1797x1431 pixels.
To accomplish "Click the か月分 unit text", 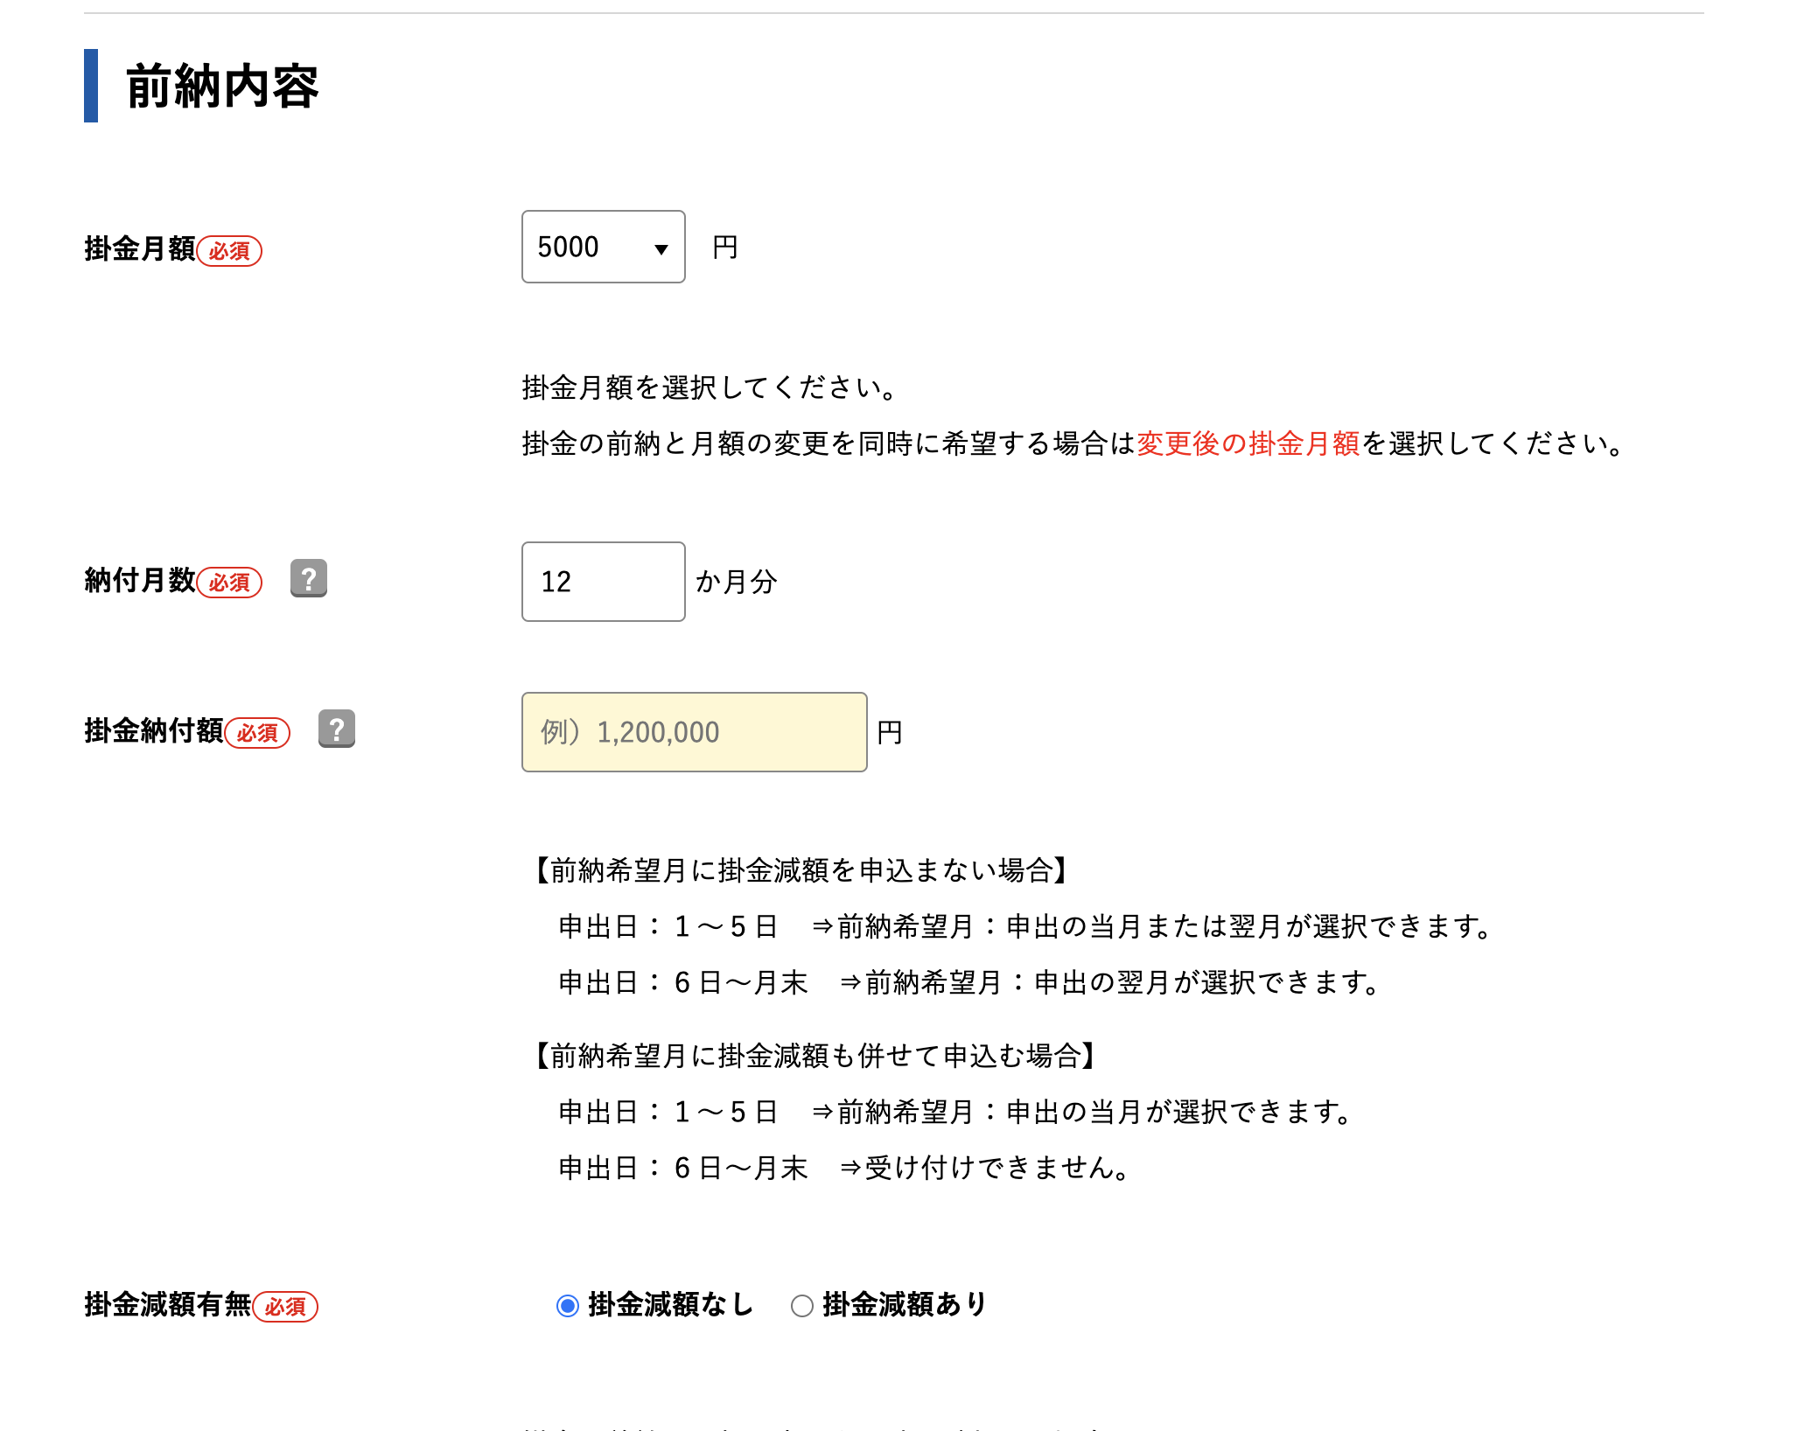I will 737,582.
